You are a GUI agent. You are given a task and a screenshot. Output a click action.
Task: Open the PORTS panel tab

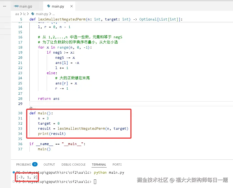click(x=117, y=165)
